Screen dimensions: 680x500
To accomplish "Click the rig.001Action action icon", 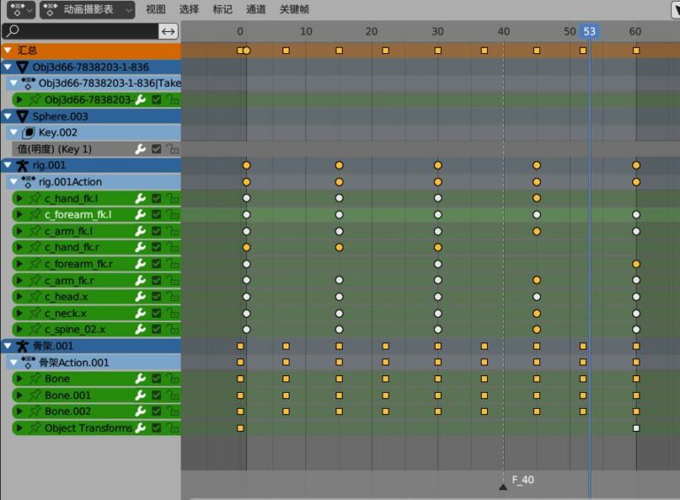I will point(28,181).
